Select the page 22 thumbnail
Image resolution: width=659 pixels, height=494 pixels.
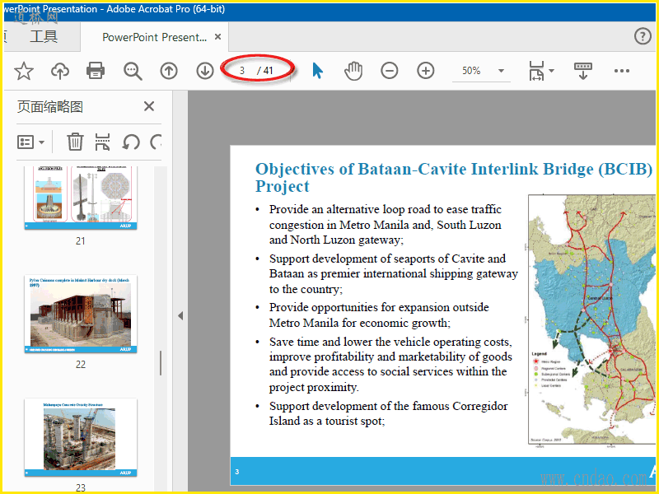click(81, 314)
